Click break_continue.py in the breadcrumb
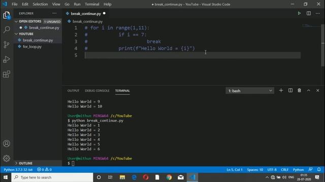This screenshot has height=182, width=325. click(87, 21)
